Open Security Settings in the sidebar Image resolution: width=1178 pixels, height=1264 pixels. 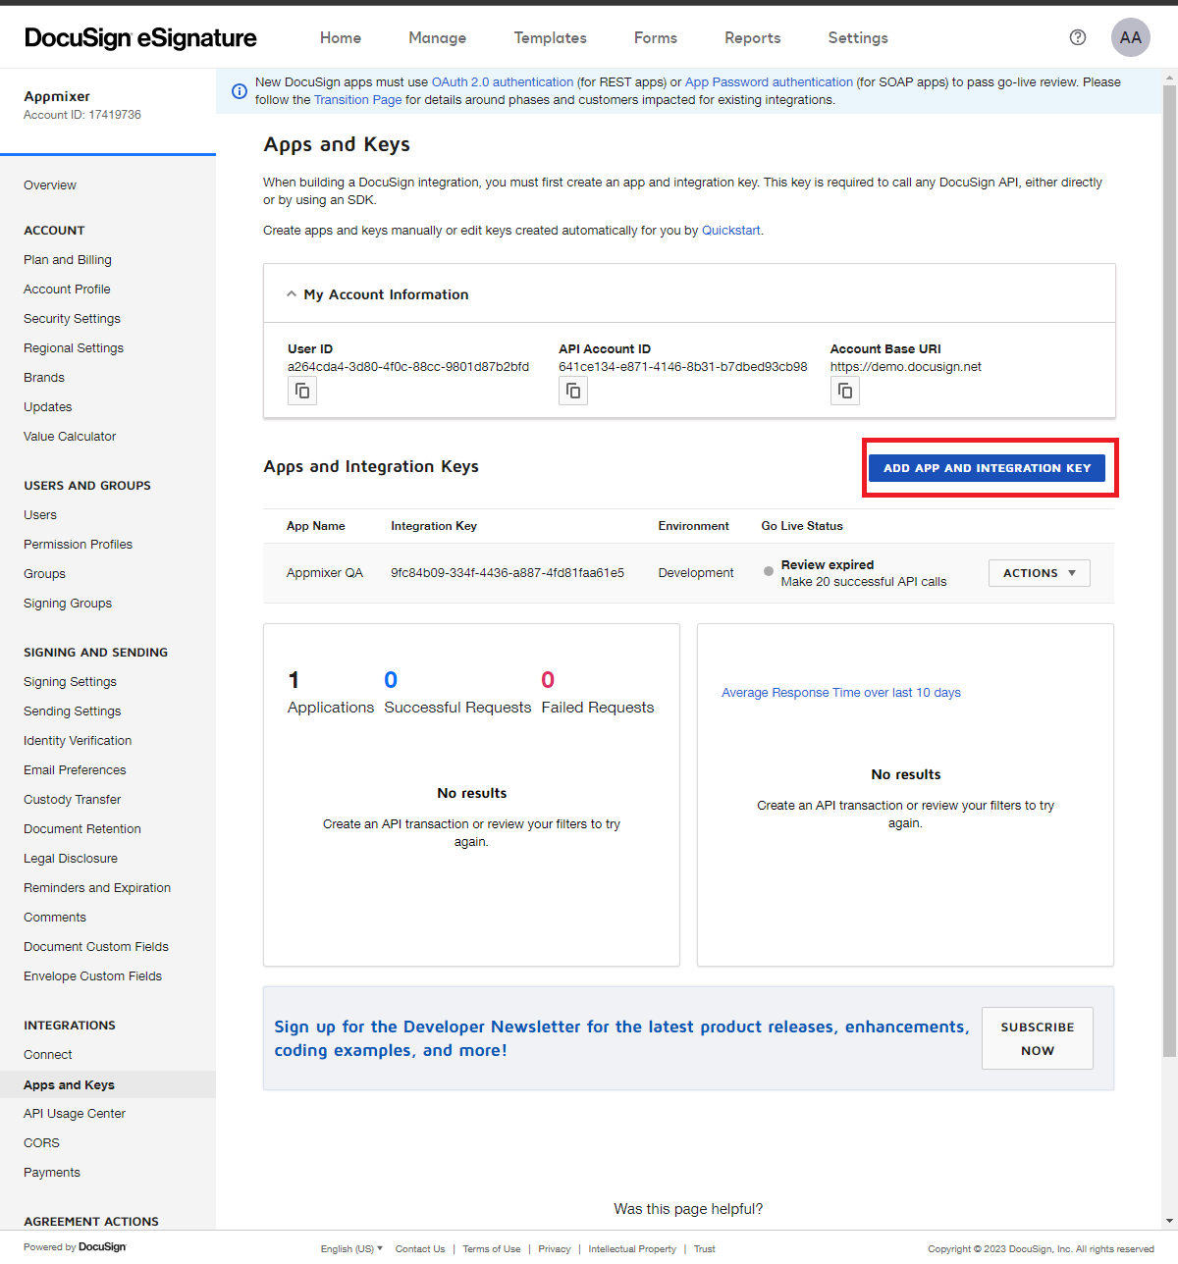click(72, 319)
